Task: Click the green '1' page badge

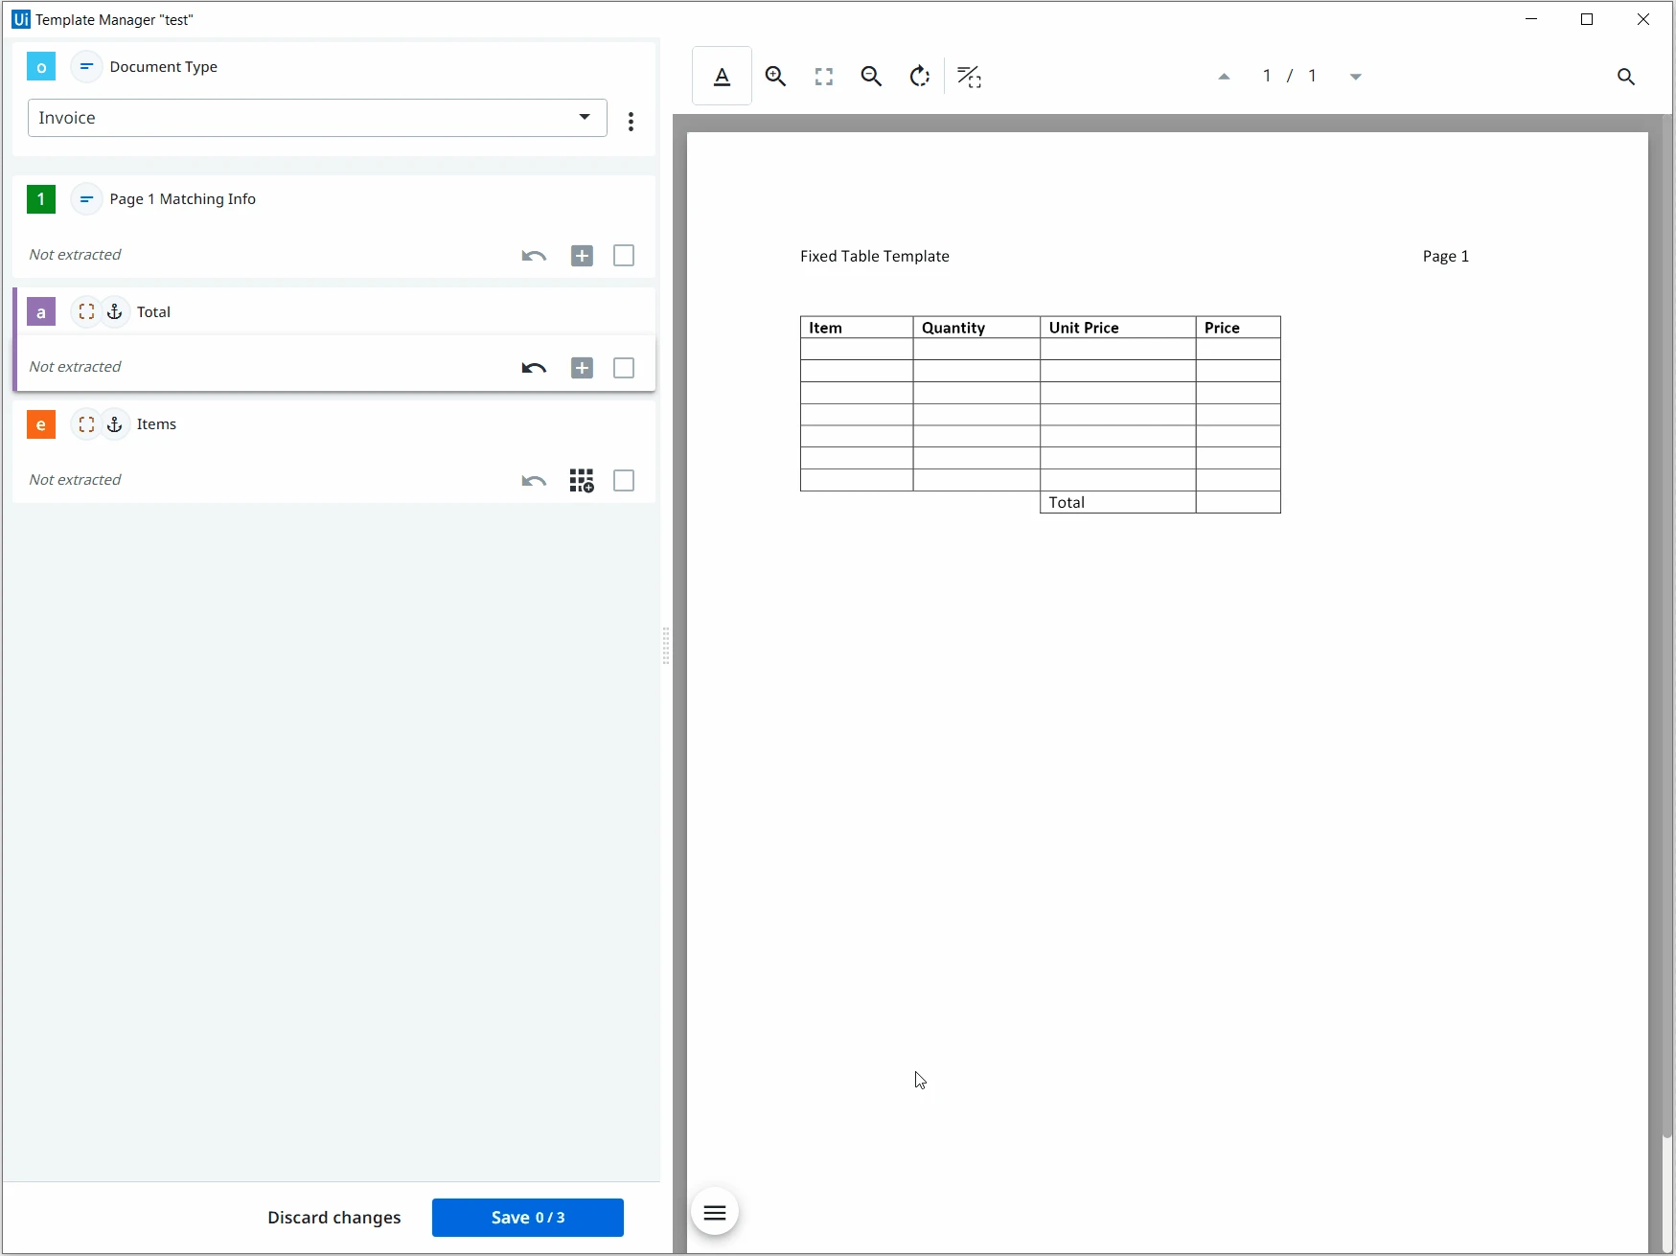Action: pos(41,199)
